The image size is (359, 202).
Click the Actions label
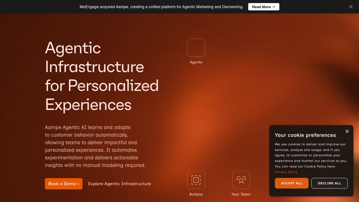click(x=196, y=194)
